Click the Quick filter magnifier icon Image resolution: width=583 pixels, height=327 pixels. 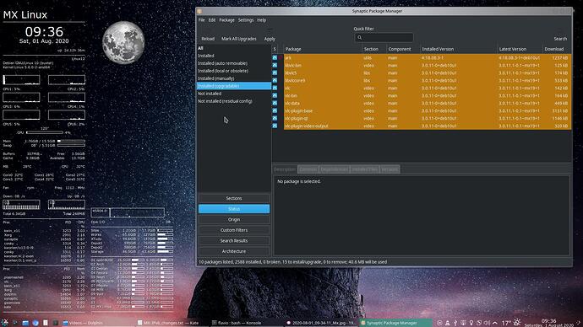pyautogui.click(x=360, y=37)
